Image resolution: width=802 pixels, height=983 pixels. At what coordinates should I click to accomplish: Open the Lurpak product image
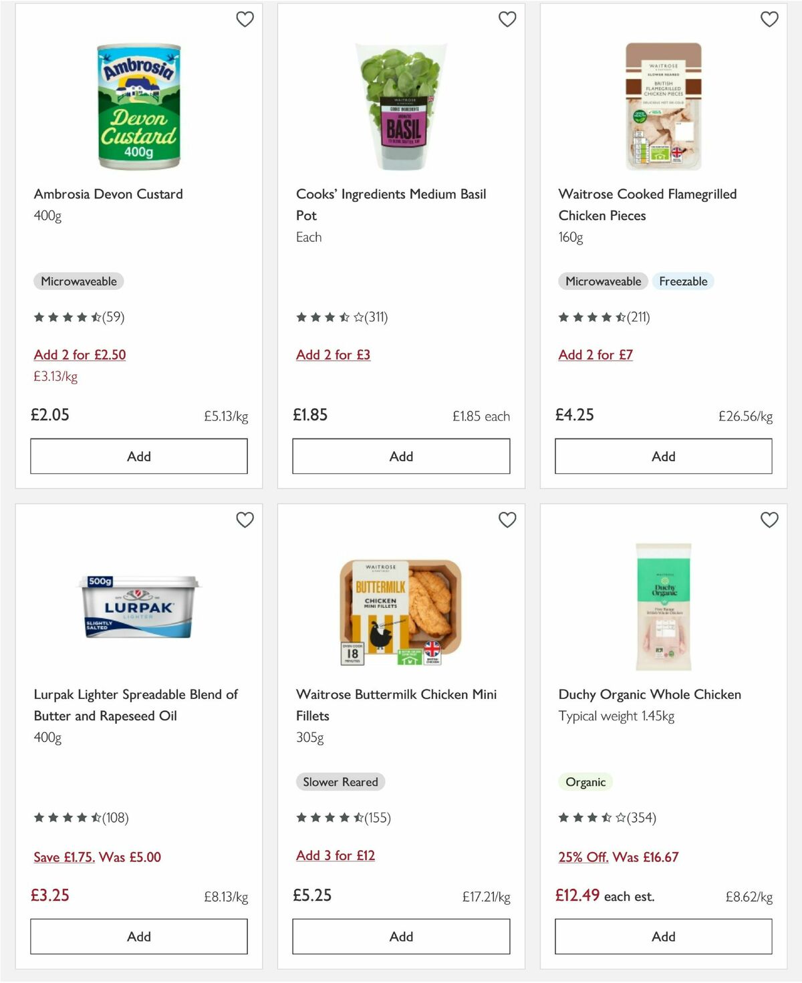pyautogui.click(x=138, y=608)
